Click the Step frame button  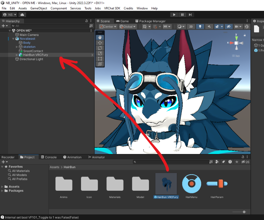click(x=190, y=15)
